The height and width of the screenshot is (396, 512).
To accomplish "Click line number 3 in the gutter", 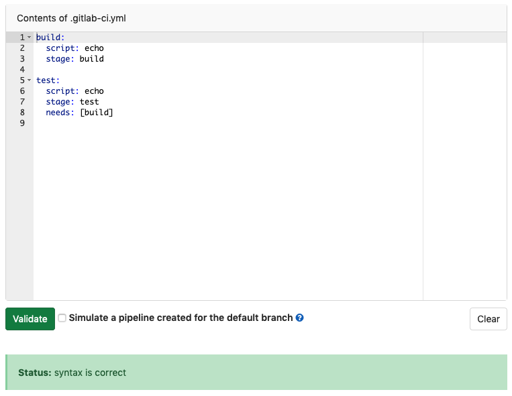I will click(x=22, y=59).
